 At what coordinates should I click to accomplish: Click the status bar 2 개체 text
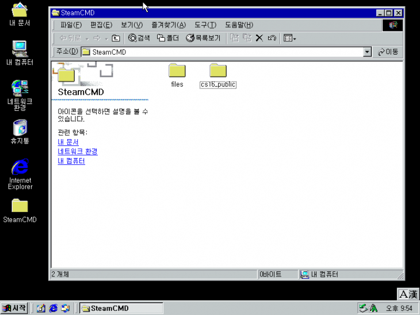(60, 274)
